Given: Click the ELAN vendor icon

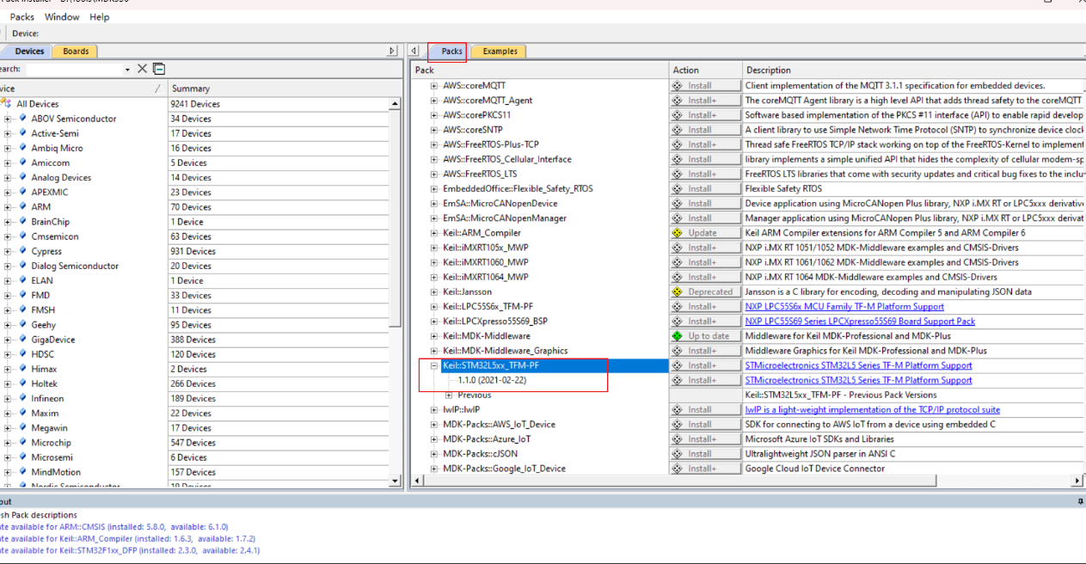Looking at the screenshot, I should pyautogui.click(x=22, y=280).
